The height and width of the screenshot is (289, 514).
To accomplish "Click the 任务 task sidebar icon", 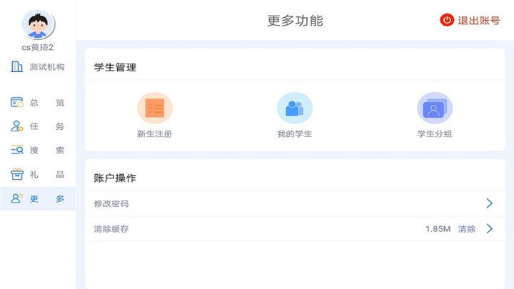I will coord(16,126).
